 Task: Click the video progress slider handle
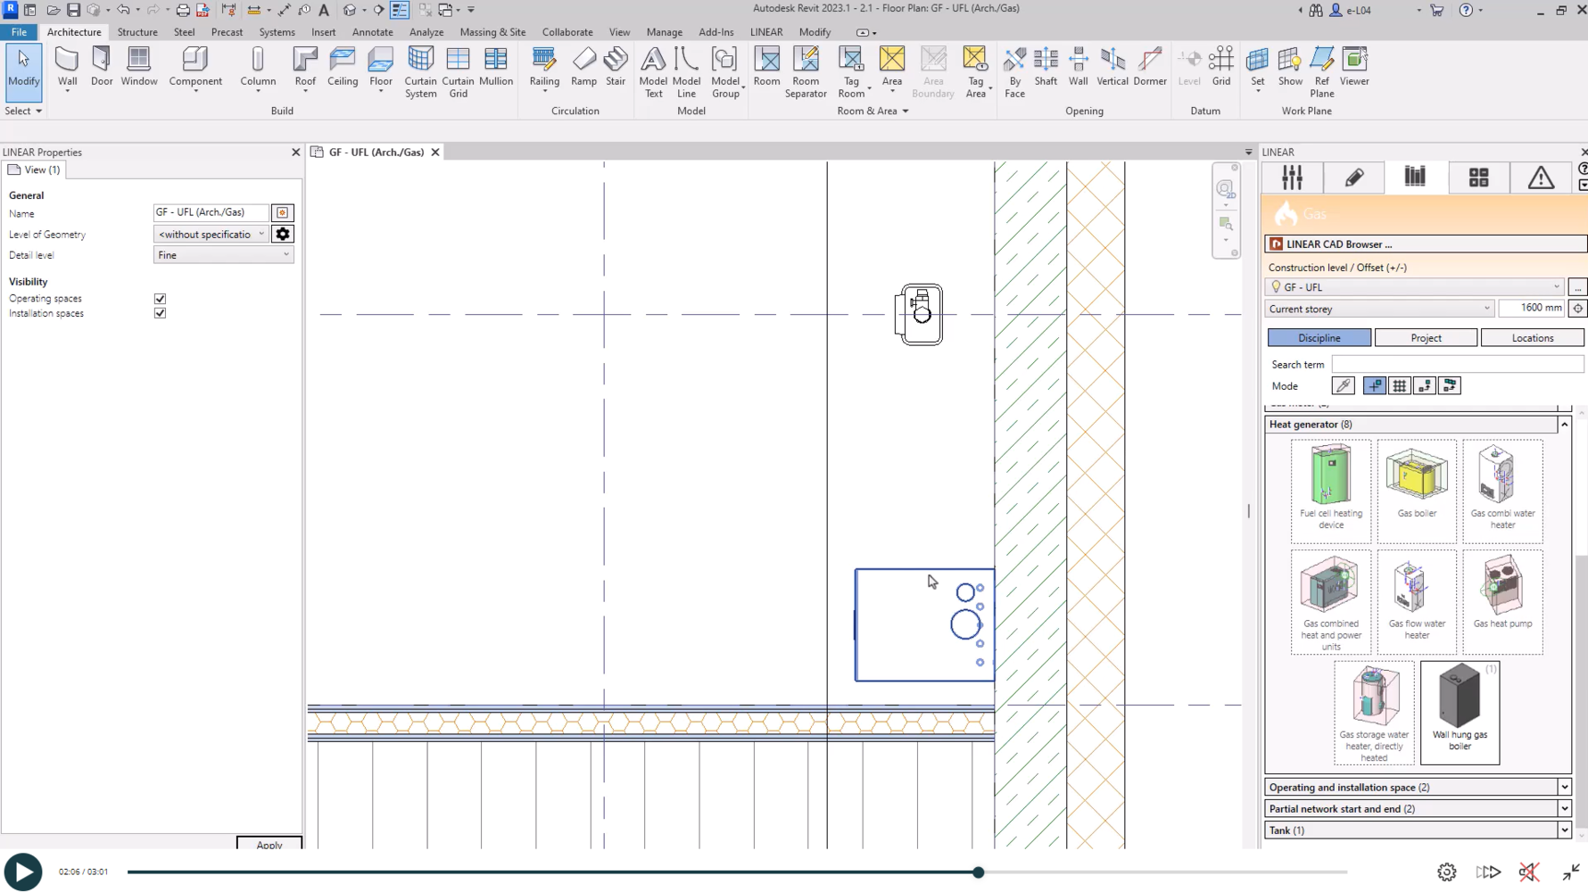click(x=979, y=872)
